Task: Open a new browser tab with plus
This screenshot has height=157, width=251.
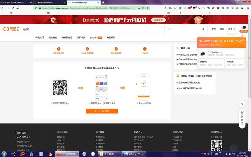Action: 103,3
